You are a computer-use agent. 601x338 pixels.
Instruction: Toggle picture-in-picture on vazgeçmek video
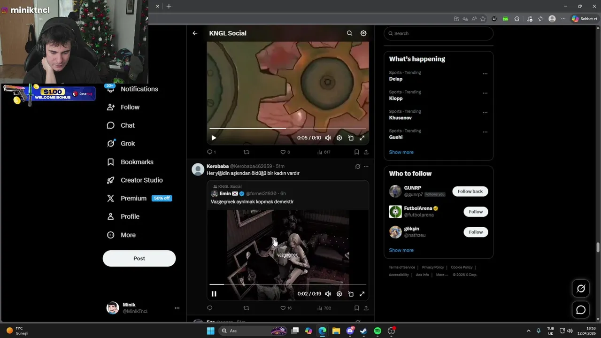coord(351,294)
